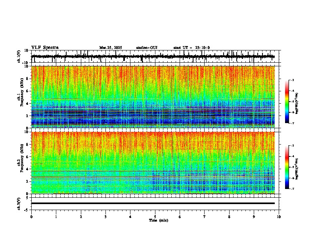Image resolution: width=314 pixels, height=243 pixels.
Task: Click the ch.1 voltage waveform trace
Action: [153, 56]
